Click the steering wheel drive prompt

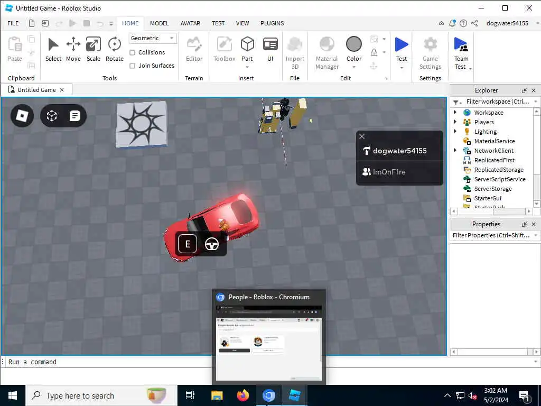click(x=212, y=244)
